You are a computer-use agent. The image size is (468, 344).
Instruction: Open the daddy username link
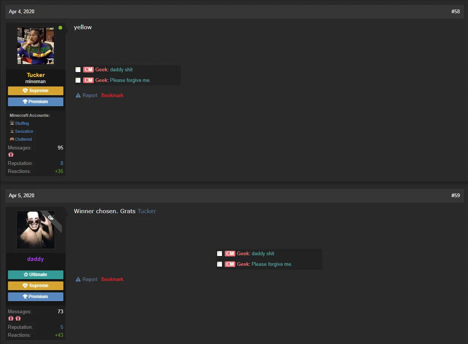coord(36,259)
